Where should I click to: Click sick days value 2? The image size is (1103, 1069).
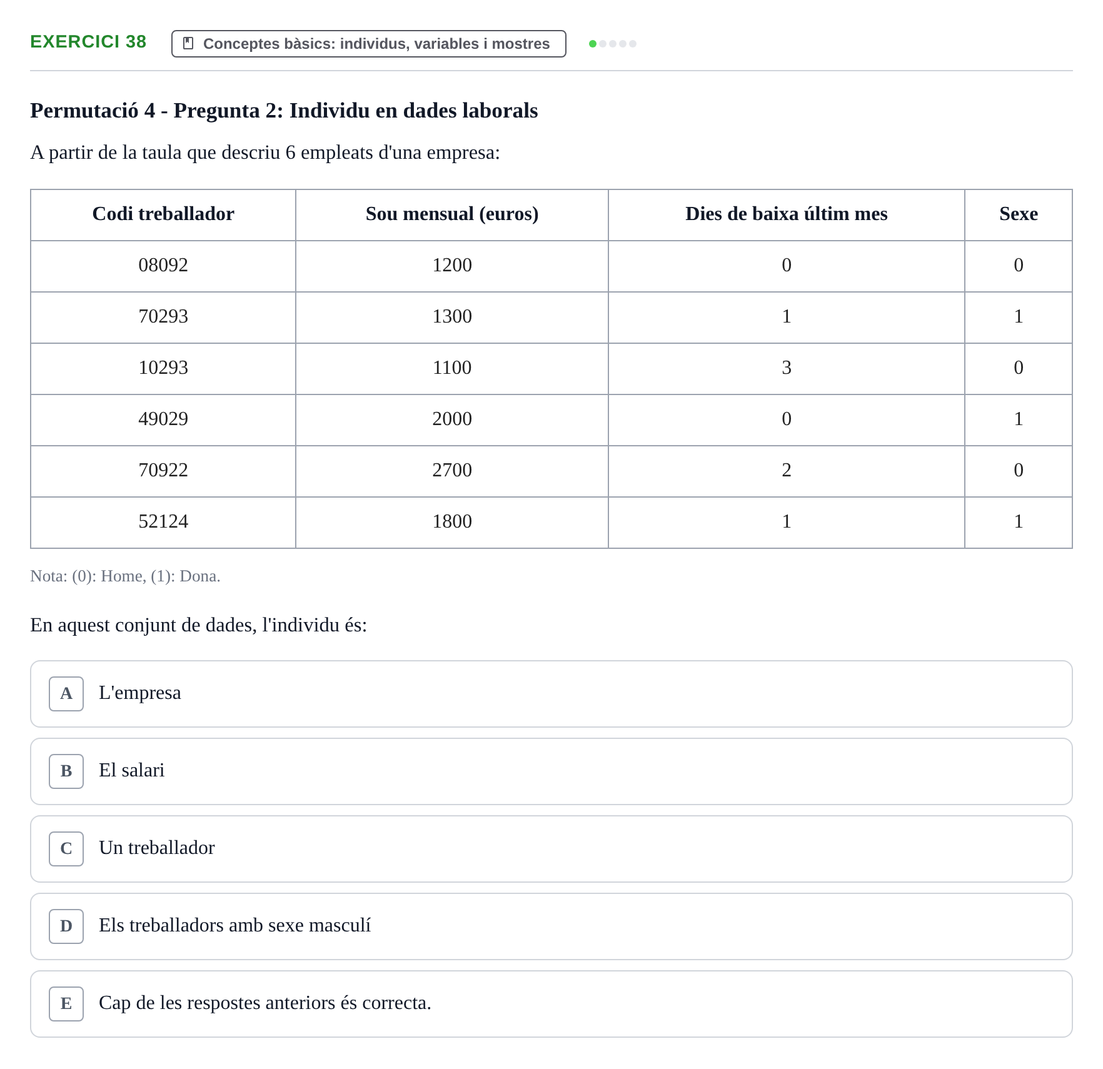click(x=787, y=471)
